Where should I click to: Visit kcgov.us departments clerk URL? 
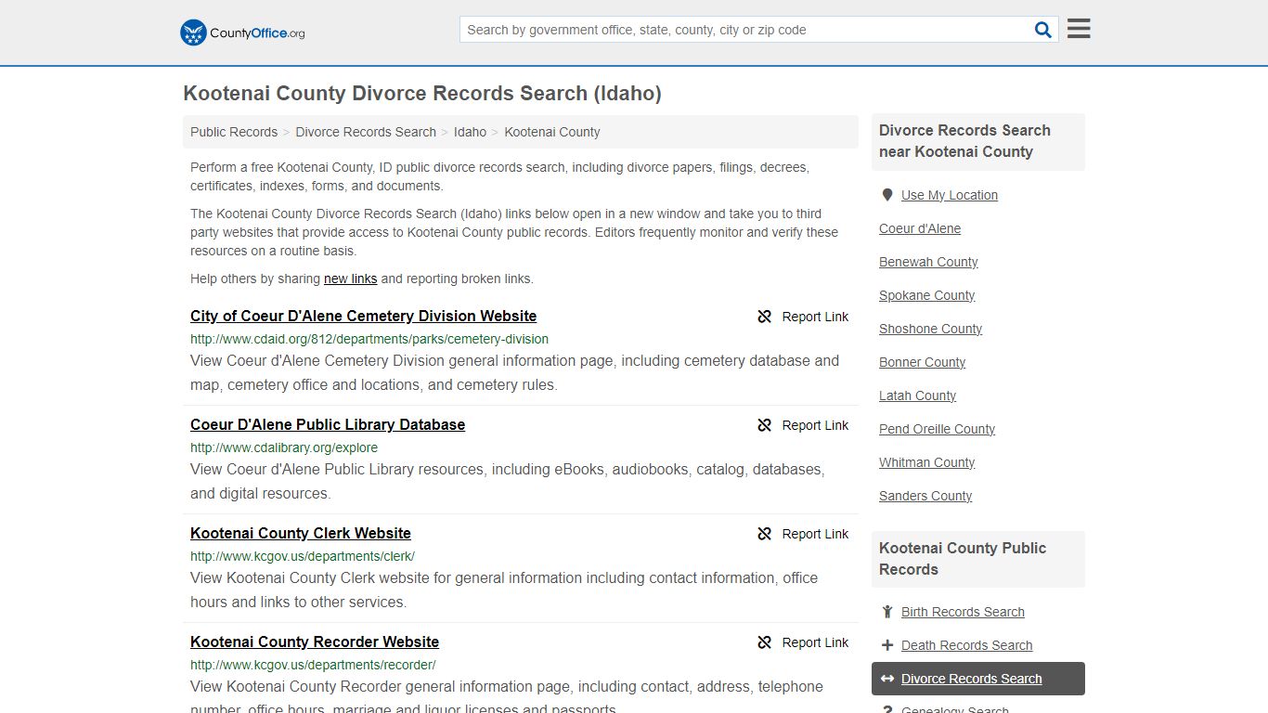[303, 556]
